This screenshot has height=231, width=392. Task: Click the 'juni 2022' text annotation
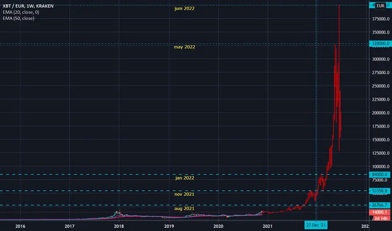click(185, 8)
